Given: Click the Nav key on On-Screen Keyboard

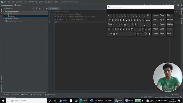Looking at the screenshot, I should (170, 15).
